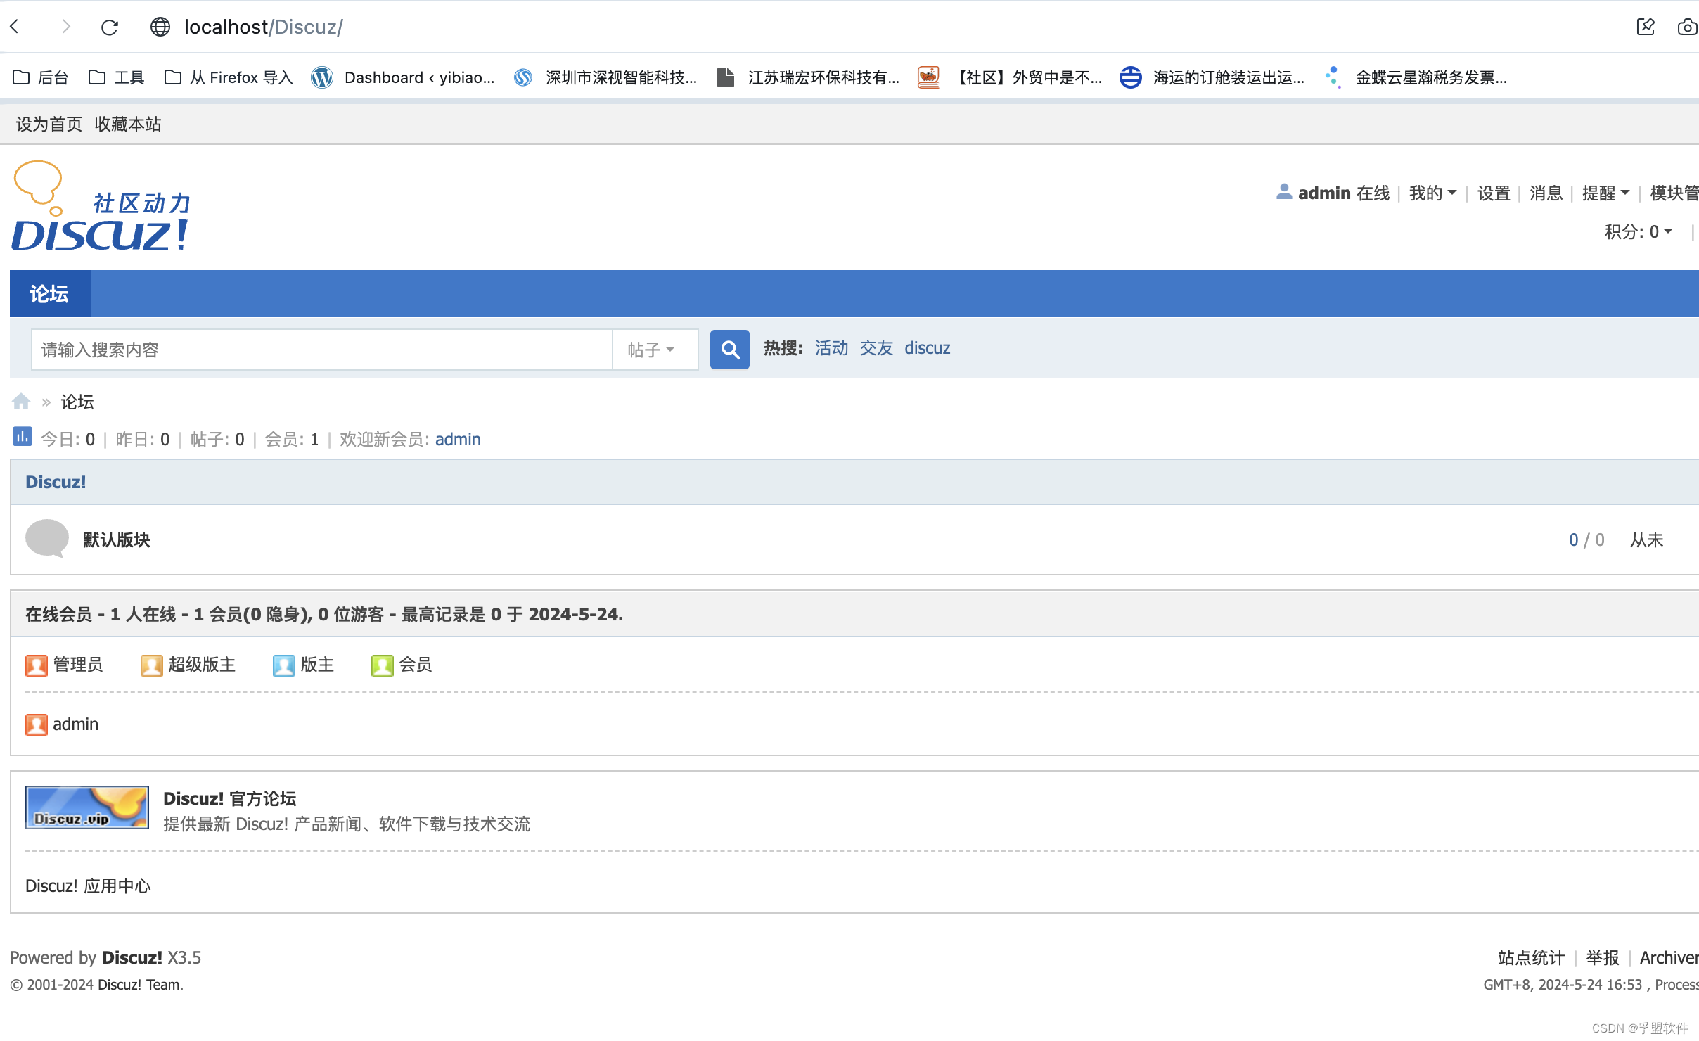Click the admin user avatar icon in header
Viewport: 1699px width, 1041px height.
[1283, 192]
